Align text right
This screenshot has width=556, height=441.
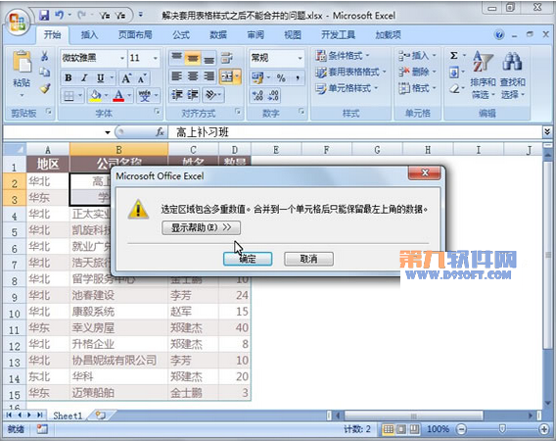pyautogui.click(x=208, y=76)
